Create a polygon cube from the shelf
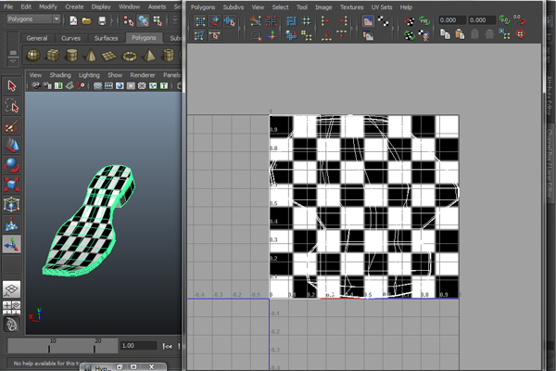 (x=53, y=56)
